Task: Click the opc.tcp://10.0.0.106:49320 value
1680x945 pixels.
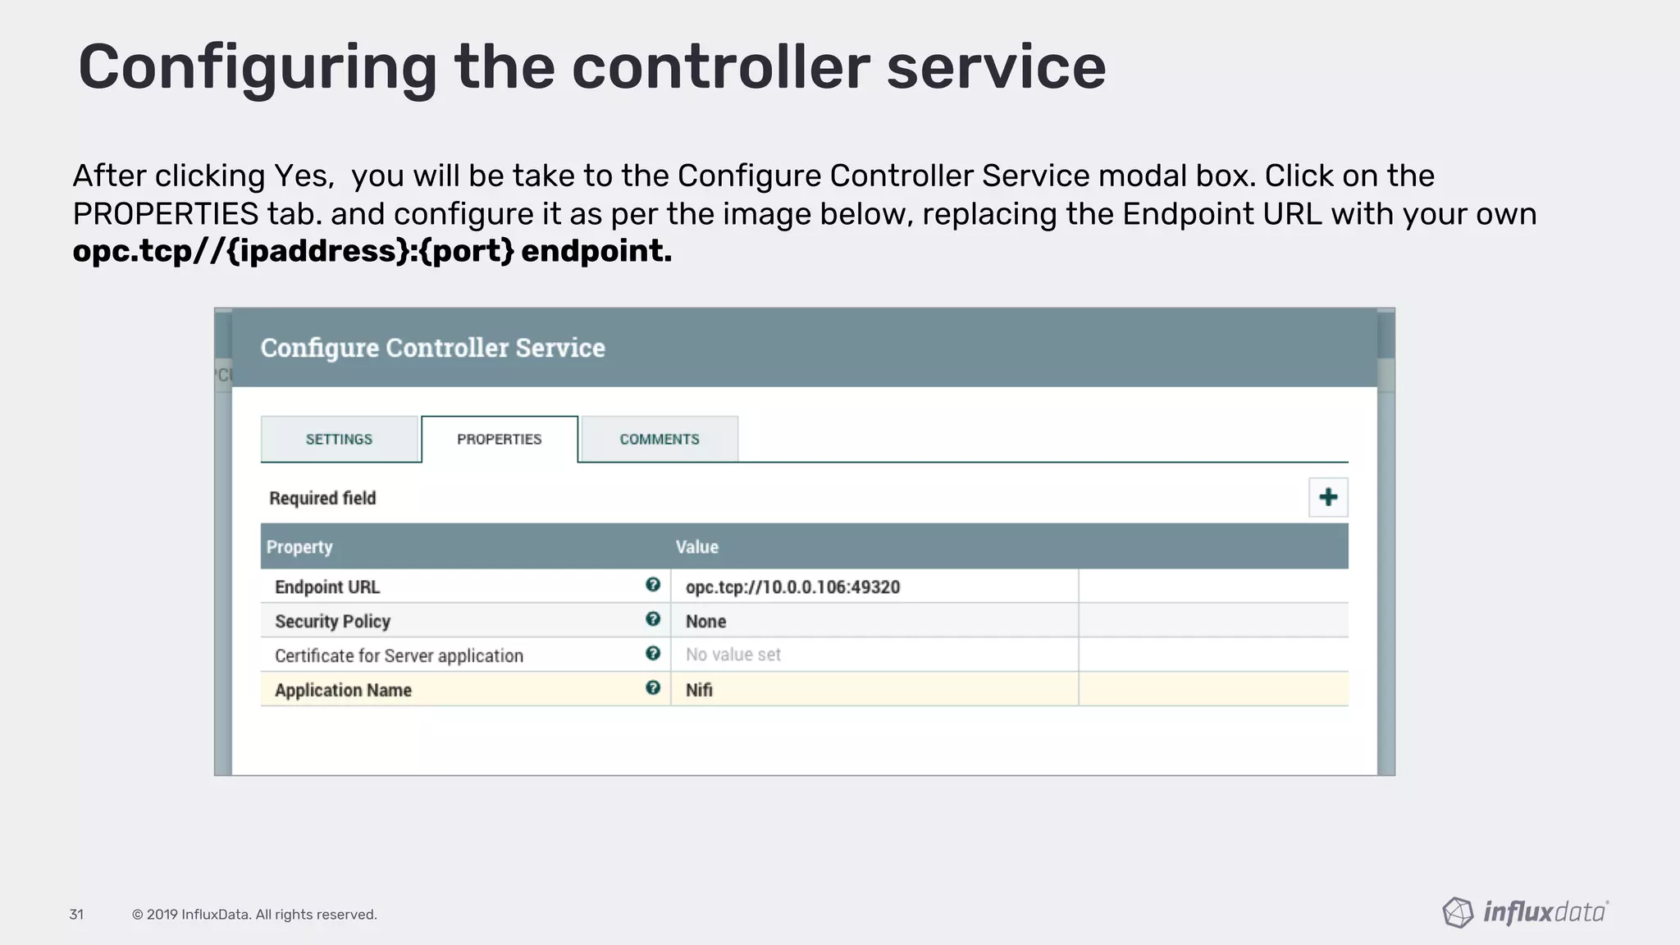Action: (x=792, y=587)
